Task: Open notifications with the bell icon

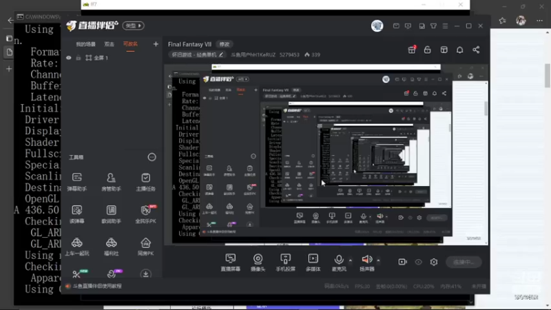Action: (459, 50)
